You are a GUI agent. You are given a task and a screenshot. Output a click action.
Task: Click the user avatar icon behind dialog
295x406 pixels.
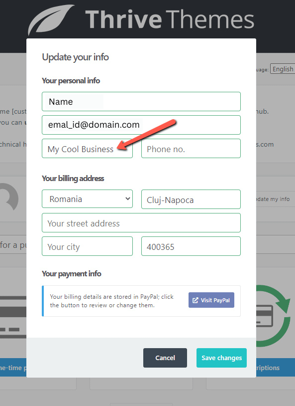9,197
